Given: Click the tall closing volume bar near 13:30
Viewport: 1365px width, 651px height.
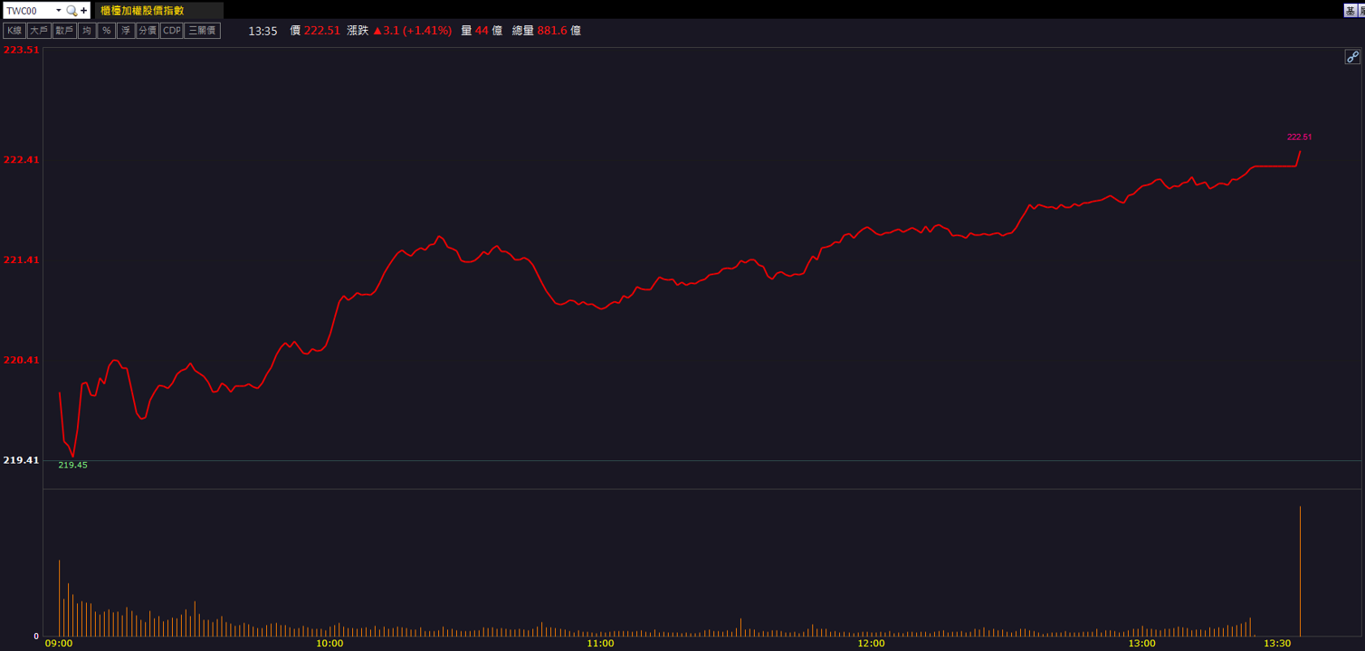Looking at the screenshot, I should [1300, 571].
